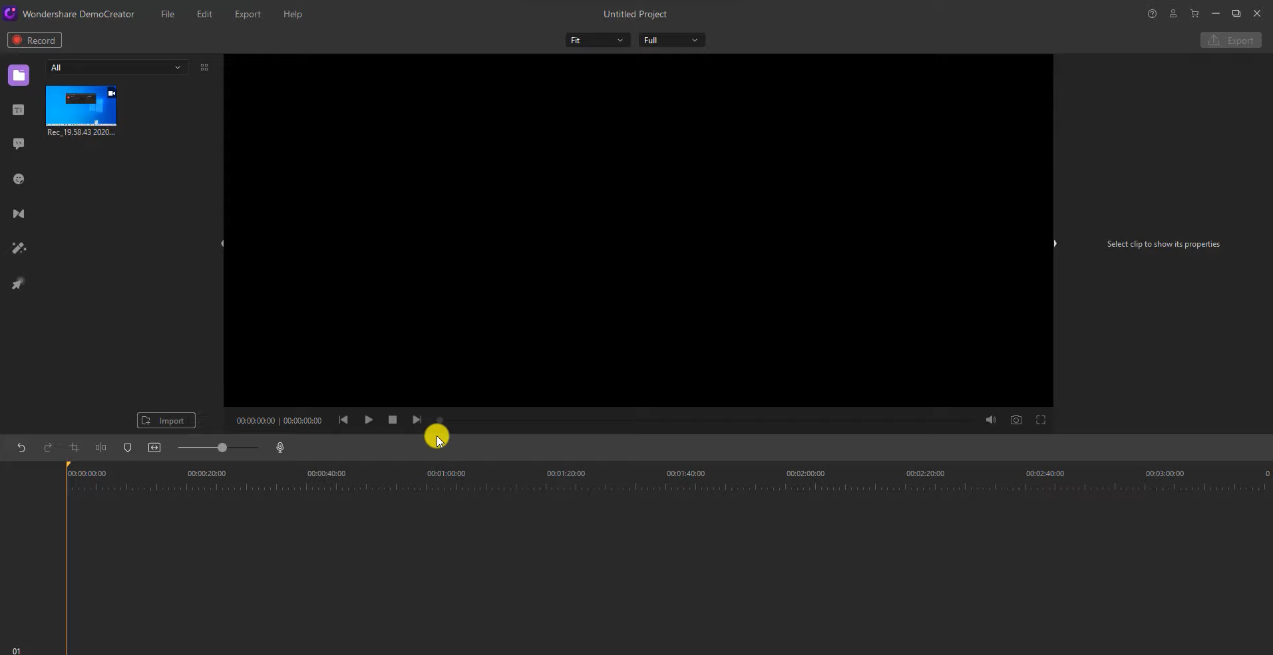Open the Effects panel
The image size is (1273, 655).
[18, 248]
